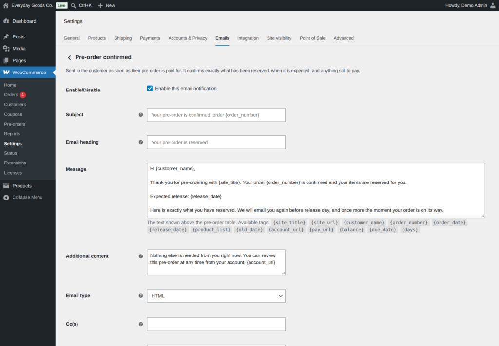
Task: Open the Products settings tab
Action: 97,38
